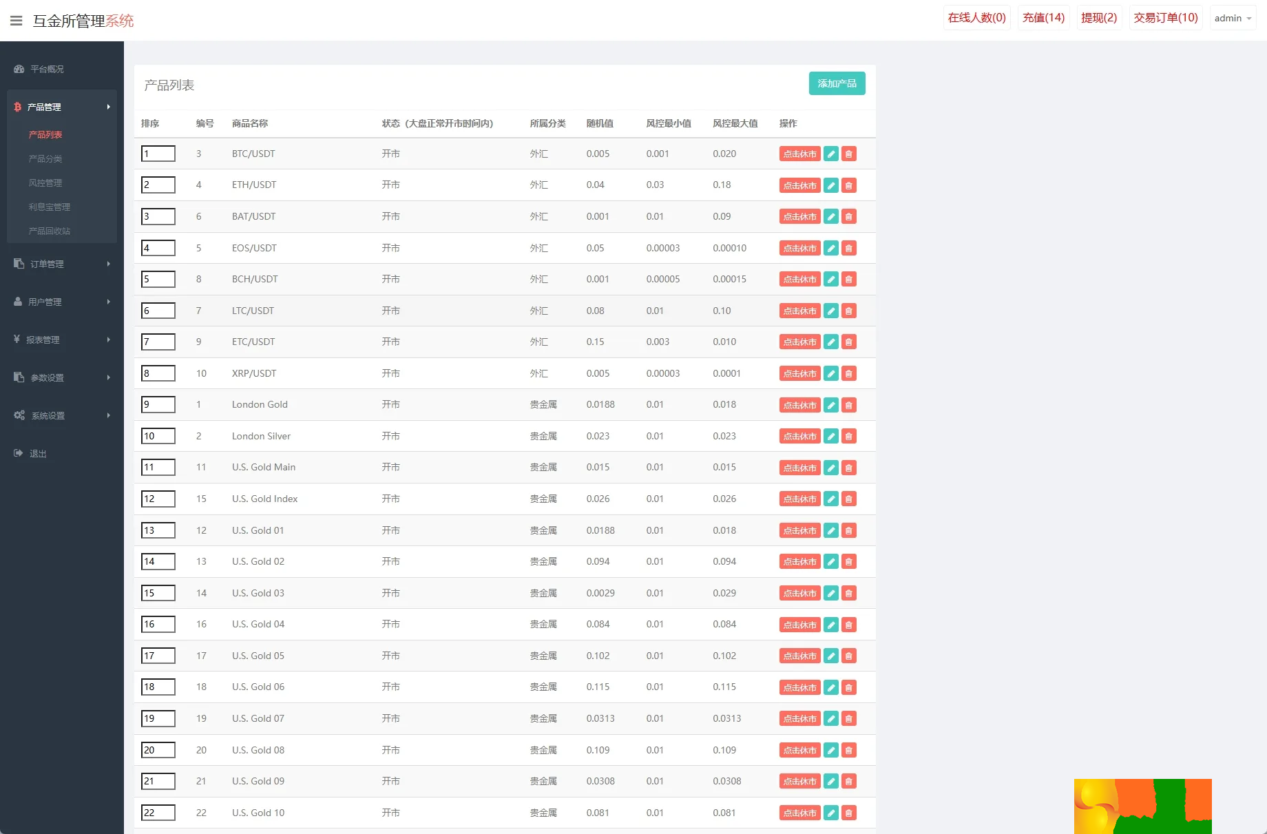Screen dimensions: 1267x834
Task: Click sort order input for EOS/USDT row
Action: 158,248
